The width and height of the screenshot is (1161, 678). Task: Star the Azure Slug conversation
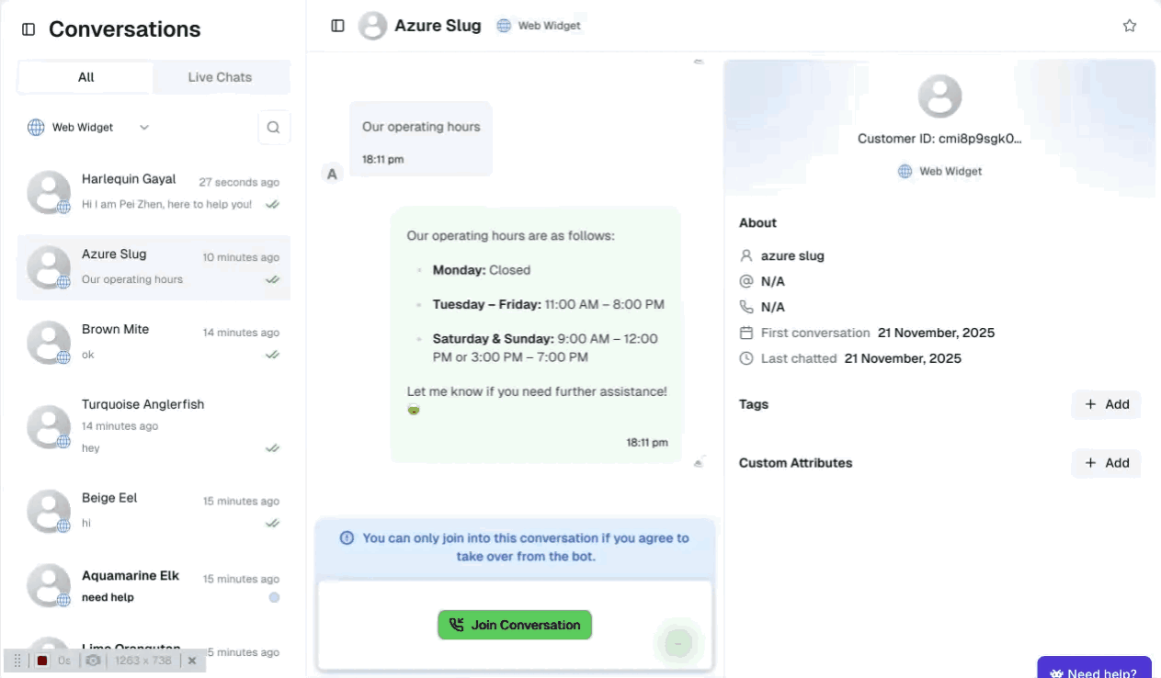[x=1130, y=26]
